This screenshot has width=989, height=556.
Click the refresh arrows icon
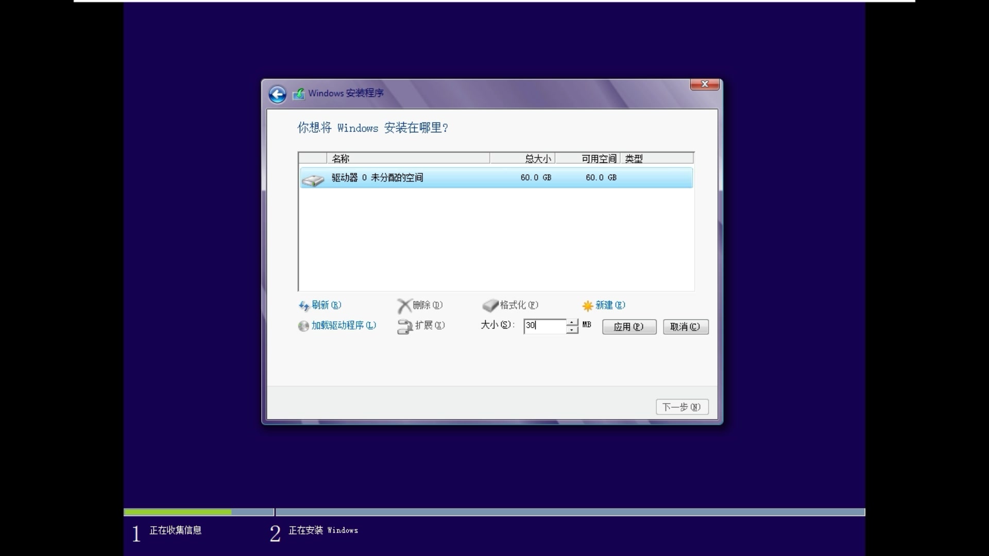304,306
